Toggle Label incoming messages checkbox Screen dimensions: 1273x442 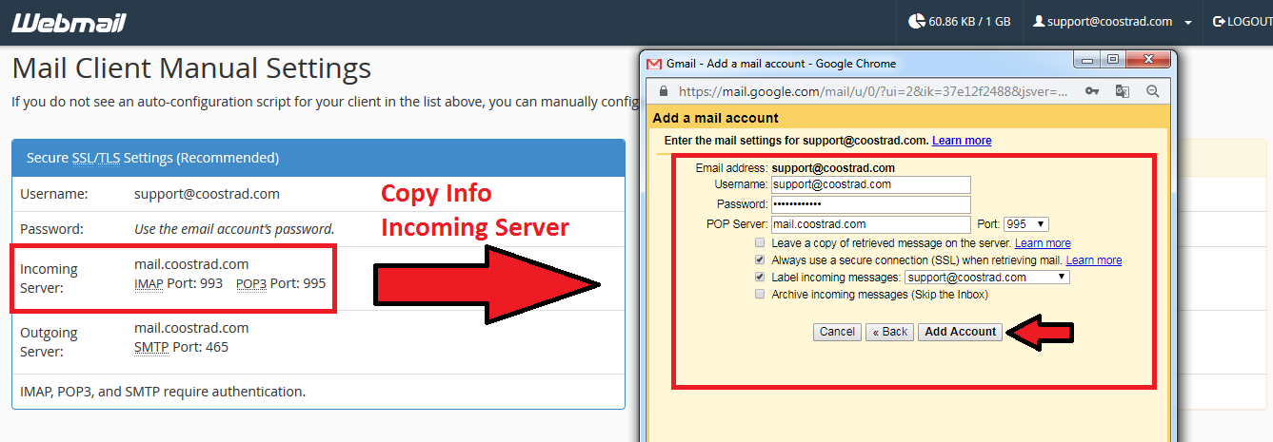click(x=760, y=277)
